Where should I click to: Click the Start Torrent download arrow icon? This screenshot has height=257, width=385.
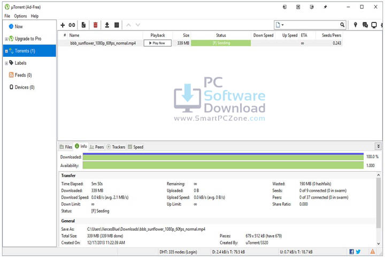pos(107,25)
